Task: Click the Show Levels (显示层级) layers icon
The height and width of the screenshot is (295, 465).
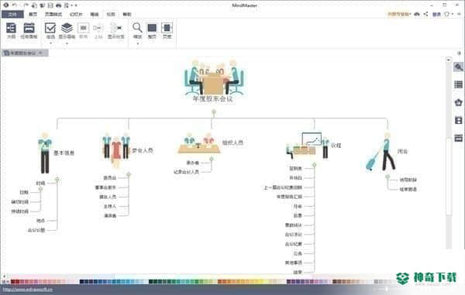Action: click(67, 29)
